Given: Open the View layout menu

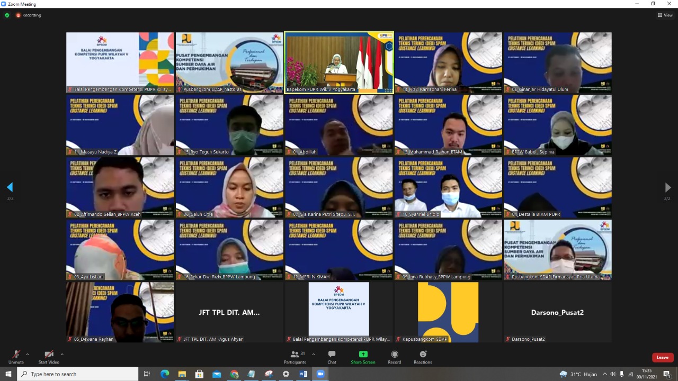Looking at the screenshot, I should (x=665, y=15).
